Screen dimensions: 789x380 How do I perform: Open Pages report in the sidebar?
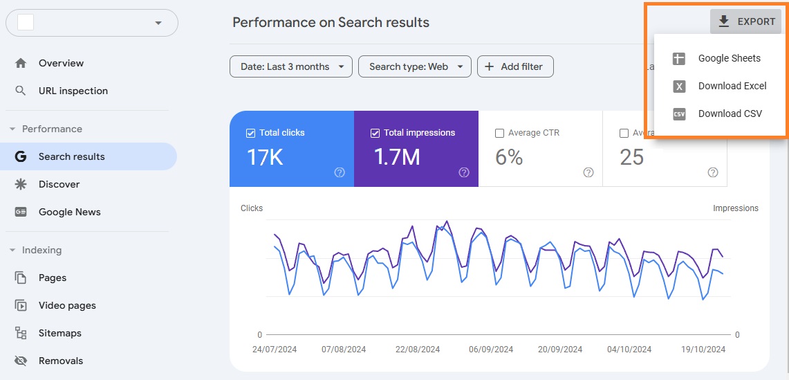pyautogui.click(x=53, y=278)
